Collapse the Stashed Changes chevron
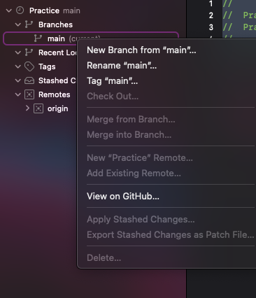 18,80
